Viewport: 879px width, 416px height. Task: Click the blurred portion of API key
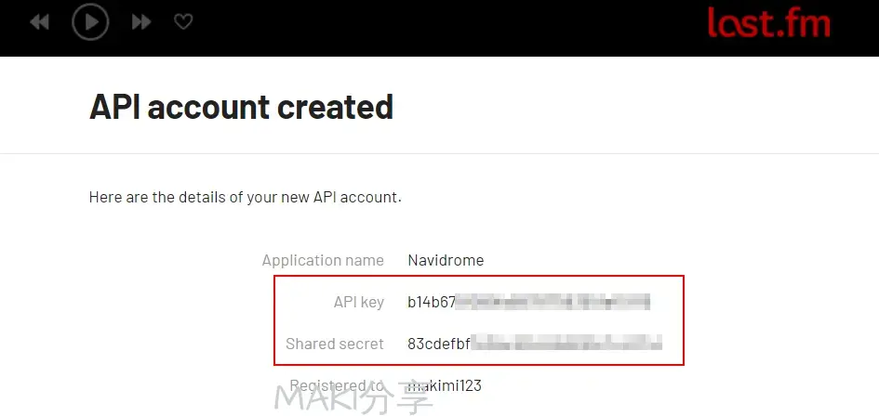pyautogui.click(x=553, y=303)
